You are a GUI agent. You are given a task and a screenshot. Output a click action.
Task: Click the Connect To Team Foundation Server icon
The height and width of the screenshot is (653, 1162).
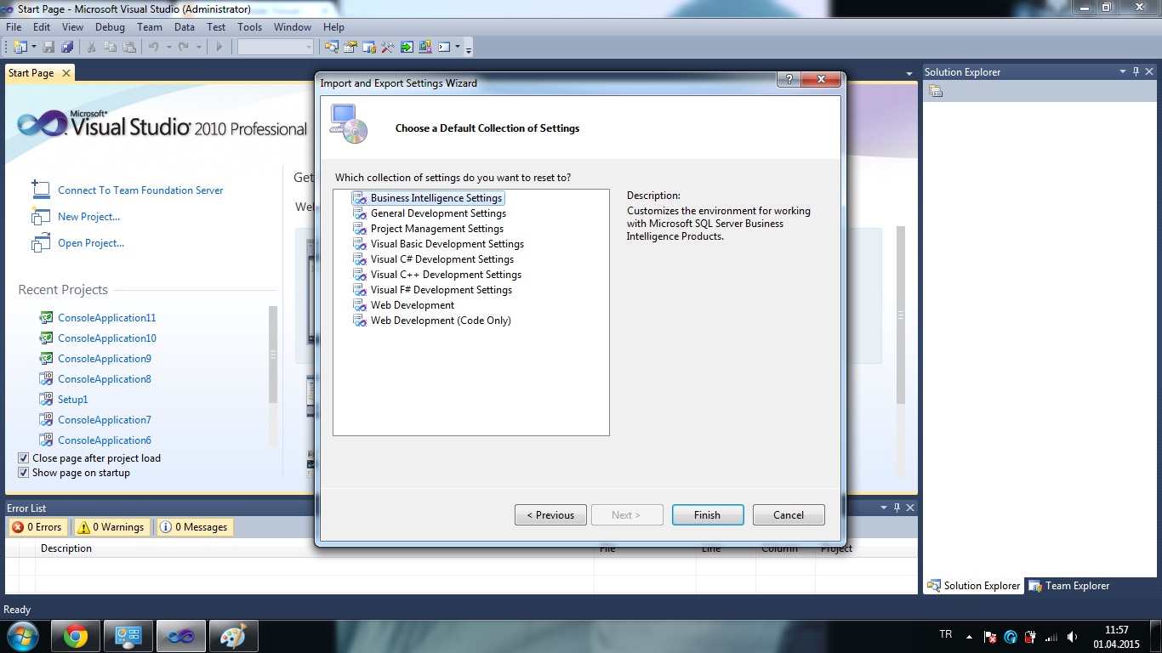tap(40, 190)
